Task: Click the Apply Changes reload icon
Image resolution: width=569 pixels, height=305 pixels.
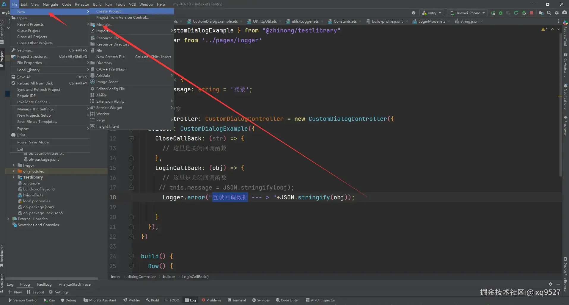Action: [x=516, y=13]
